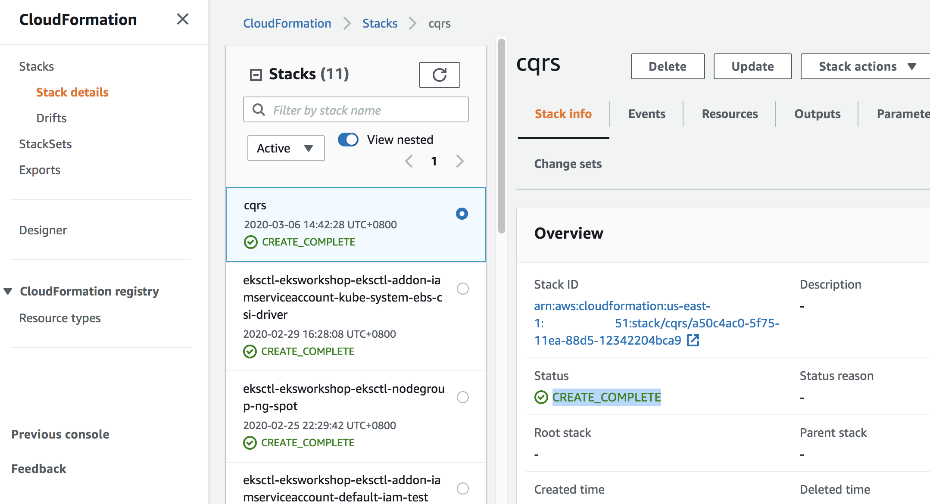930x504 pixels.
Task: Switch to the Events tab
Action: point(646,114)
